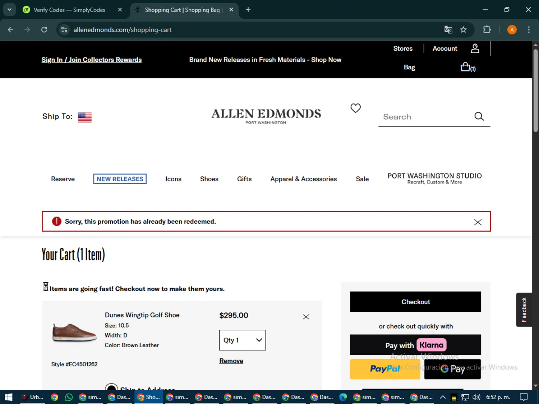Switch to the Verify Codes — SimplyCodes tab
This screenshot has height=404, width=539.
(69, 10)
